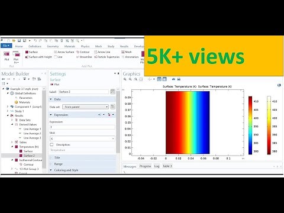Viewport: 284px width, 213px height.
Task: Open the Geometry ribbon tab
Action: click(53, 46)
